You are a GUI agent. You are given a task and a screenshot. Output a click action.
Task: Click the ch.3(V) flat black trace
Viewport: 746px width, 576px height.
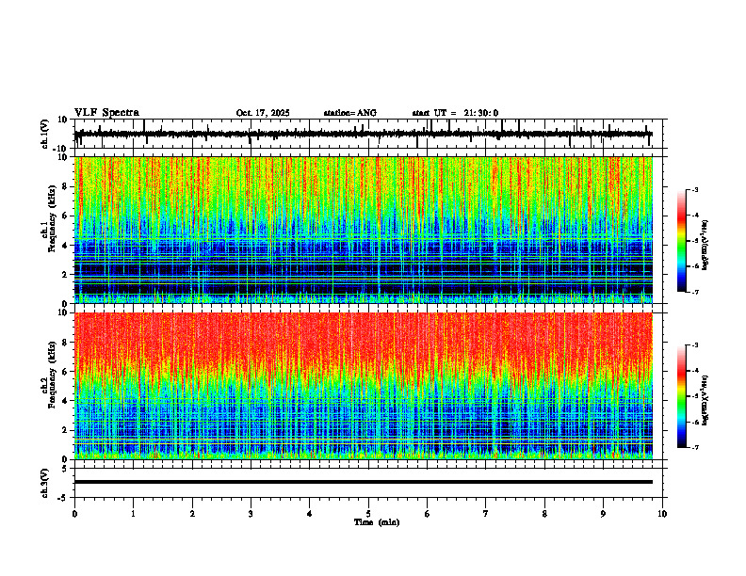pyautogui.click(x=363, y=482)
